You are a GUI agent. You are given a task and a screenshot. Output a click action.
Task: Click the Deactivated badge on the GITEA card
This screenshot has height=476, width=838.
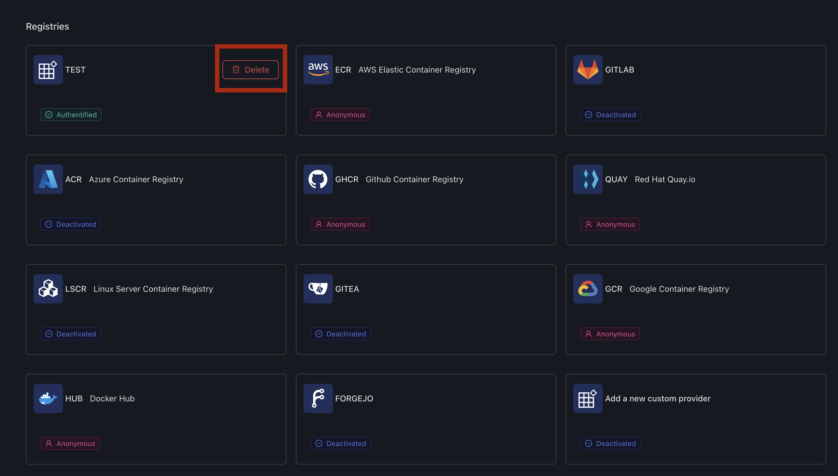click(341, 334)
